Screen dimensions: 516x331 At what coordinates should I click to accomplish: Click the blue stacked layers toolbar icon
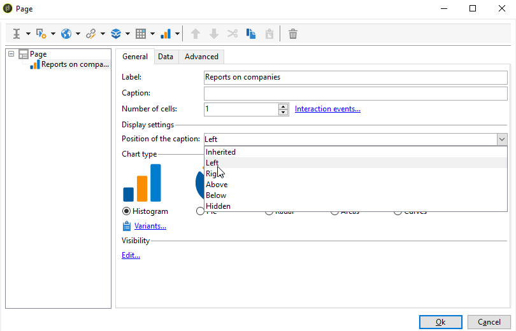(116, 34)
